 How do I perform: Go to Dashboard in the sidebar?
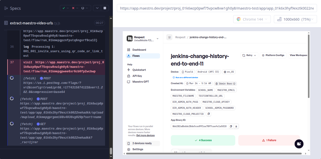139,50
